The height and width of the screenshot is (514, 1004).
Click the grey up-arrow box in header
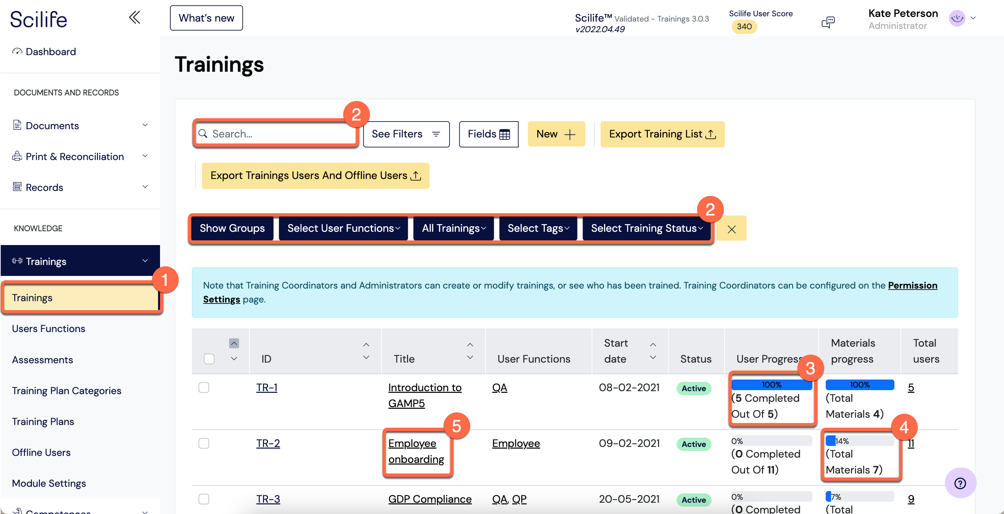pyautogui.click(x=234, y=343)
